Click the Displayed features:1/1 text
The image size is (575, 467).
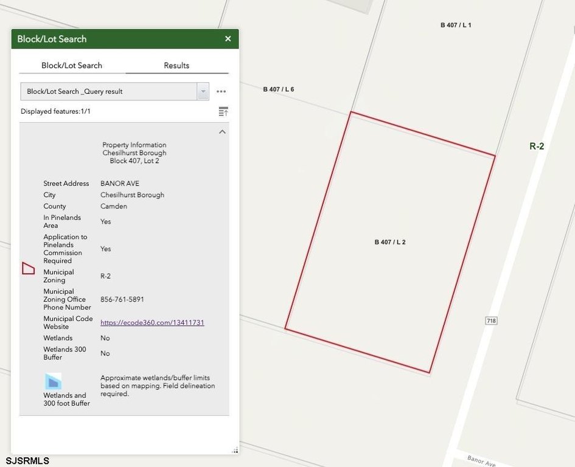point(55,111)
